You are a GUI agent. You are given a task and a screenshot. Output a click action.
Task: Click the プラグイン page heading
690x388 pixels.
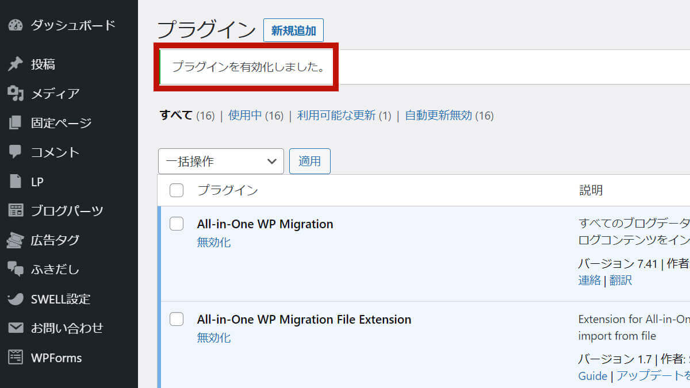(206, 30)
